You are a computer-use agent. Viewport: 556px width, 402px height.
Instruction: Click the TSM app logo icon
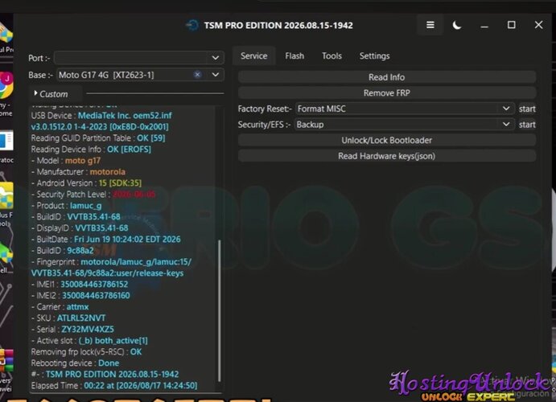point(192,25)
